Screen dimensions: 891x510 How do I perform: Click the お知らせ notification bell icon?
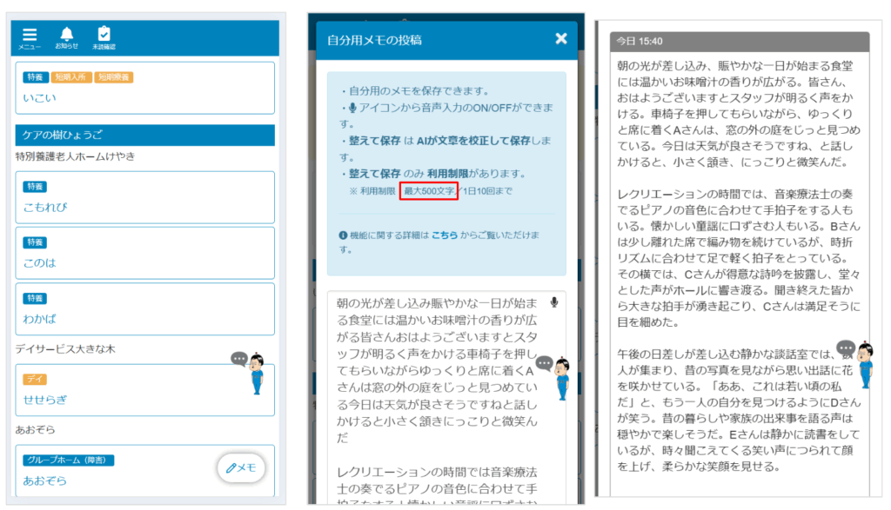68,36
